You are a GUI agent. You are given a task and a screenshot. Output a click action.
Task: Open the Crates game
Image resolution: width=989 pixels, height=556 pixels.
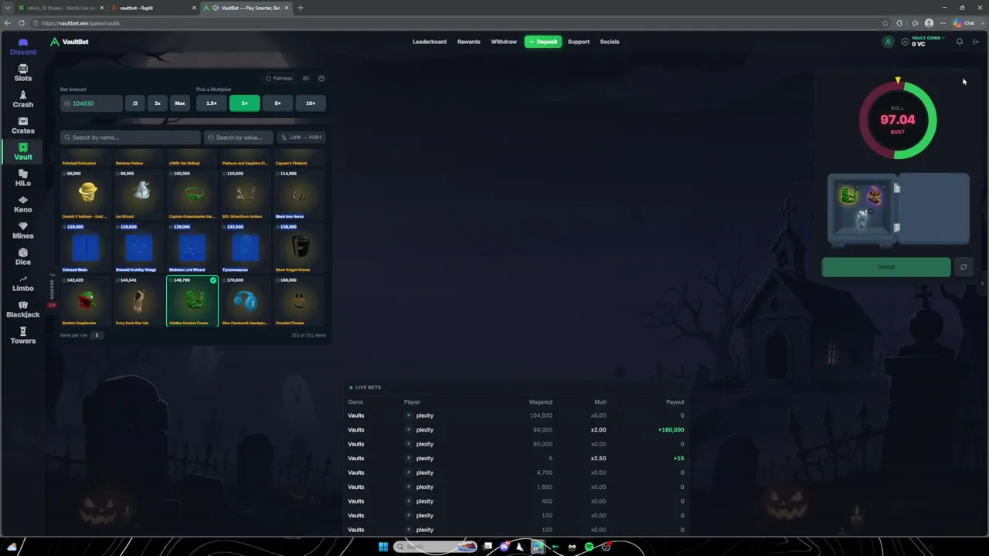click(23, 125)
